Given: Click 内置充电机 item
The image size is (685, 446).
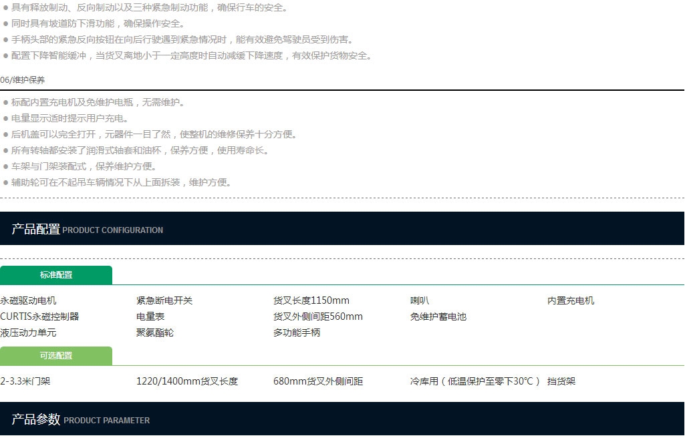Looking at the screenshot, I should [x=571, y=300].
